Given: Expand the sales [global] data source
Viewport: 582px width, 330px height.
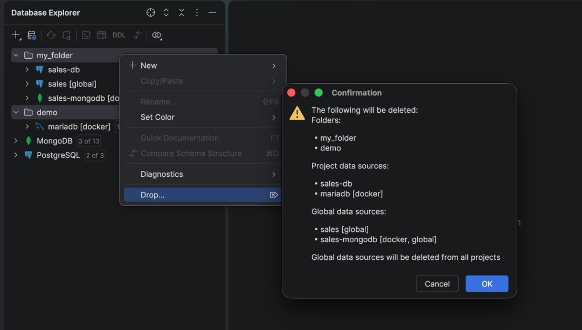Looking at the screenshot, I should point(27,84).
